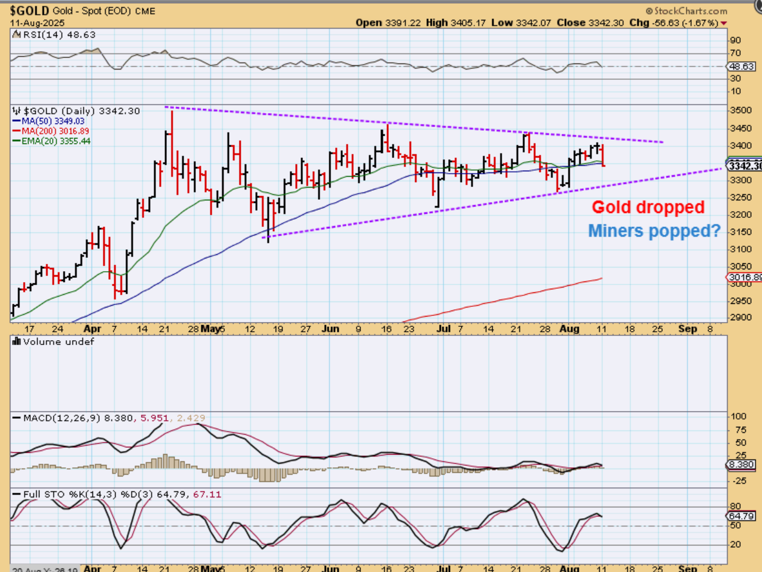The width and height of the screenshot is (762, 572).
Task: Click the MACD(12,26,9) legend line icon
Action: 16,418
